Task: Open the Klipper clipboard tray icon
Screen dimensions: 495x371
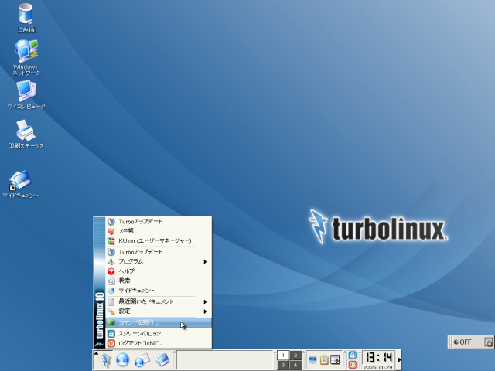Action: 324,360
